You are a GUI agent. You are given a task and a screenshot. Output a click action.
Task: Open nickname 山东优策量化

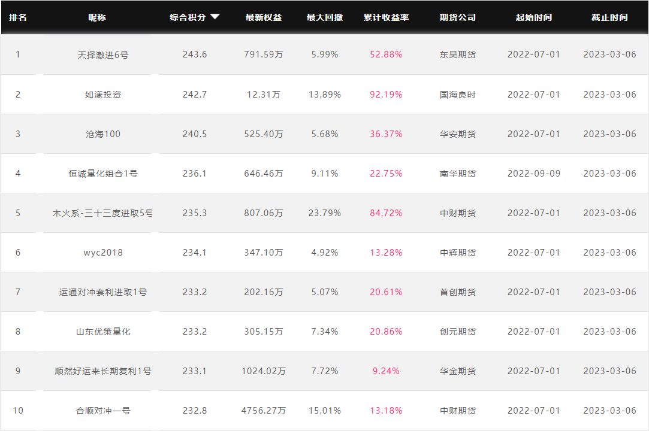pyautogui.click(x=103, y=331)
